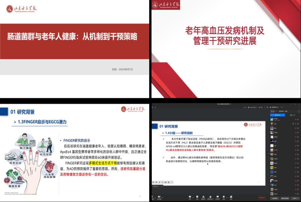Click the '01 研究背景' heading in FINGER slide
The image size is (301, 202).
[x=22, y=112]
